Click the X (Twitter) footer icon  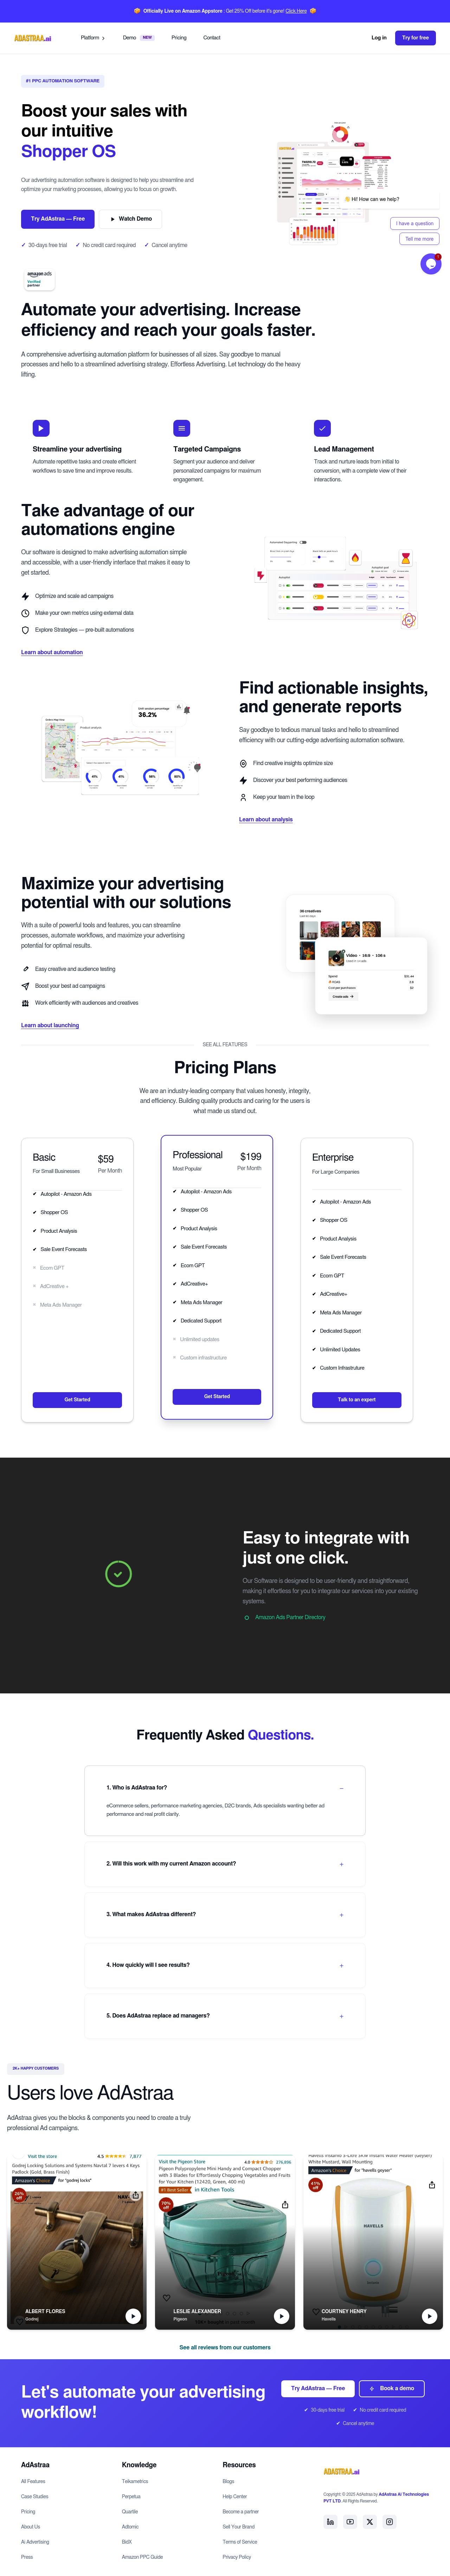(370, 2521)
